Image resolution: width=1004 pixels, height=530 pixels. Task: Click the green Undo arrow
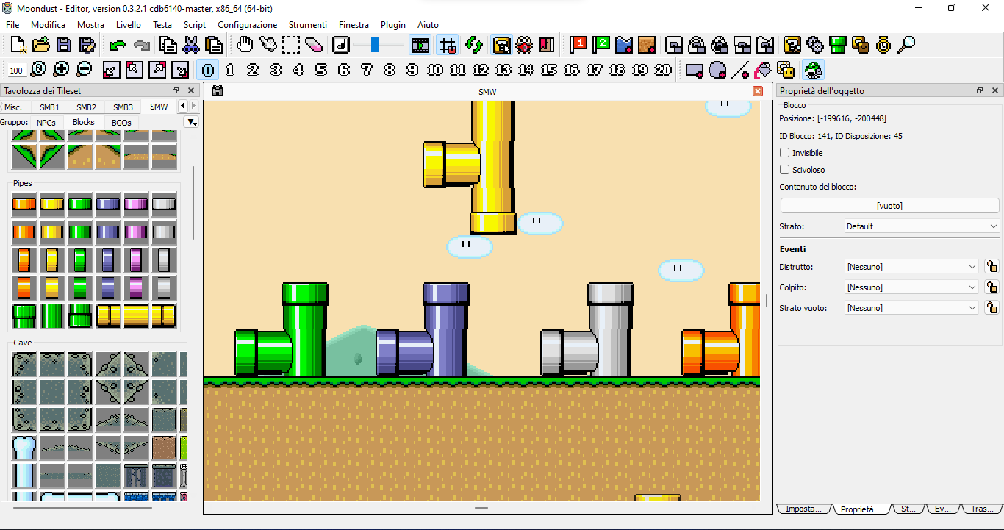click(x=117, y=45)
